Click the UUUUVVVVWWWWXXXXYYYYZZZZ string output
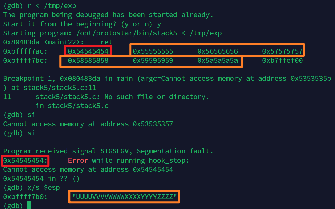Screen dimensions: 335x209 tap(124, 197)
